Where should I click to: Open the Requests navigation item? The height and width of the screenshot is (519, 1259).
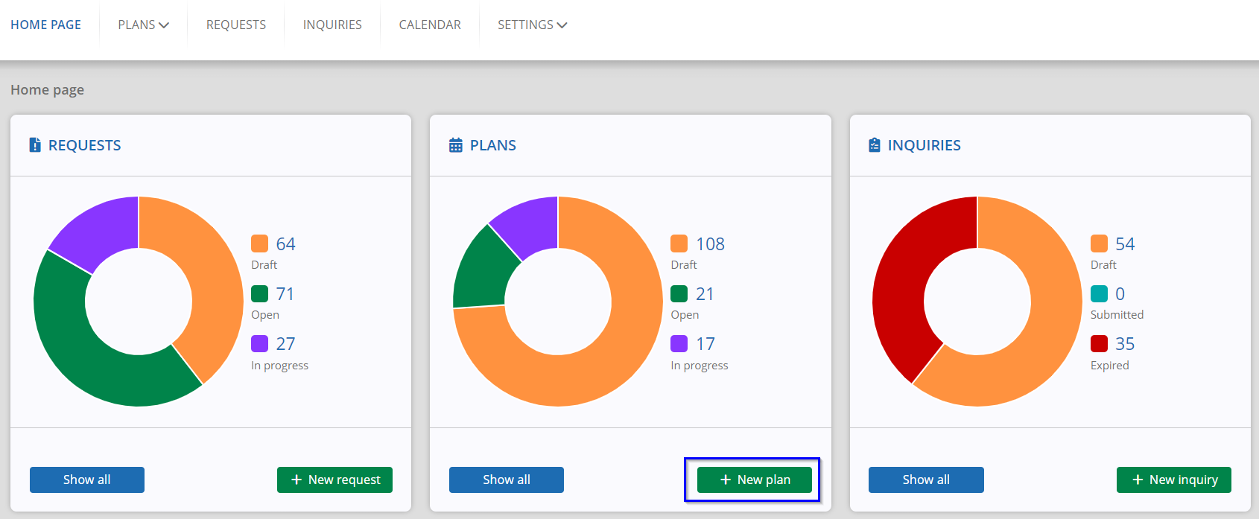pyautogui.click(x=236, y=25)
